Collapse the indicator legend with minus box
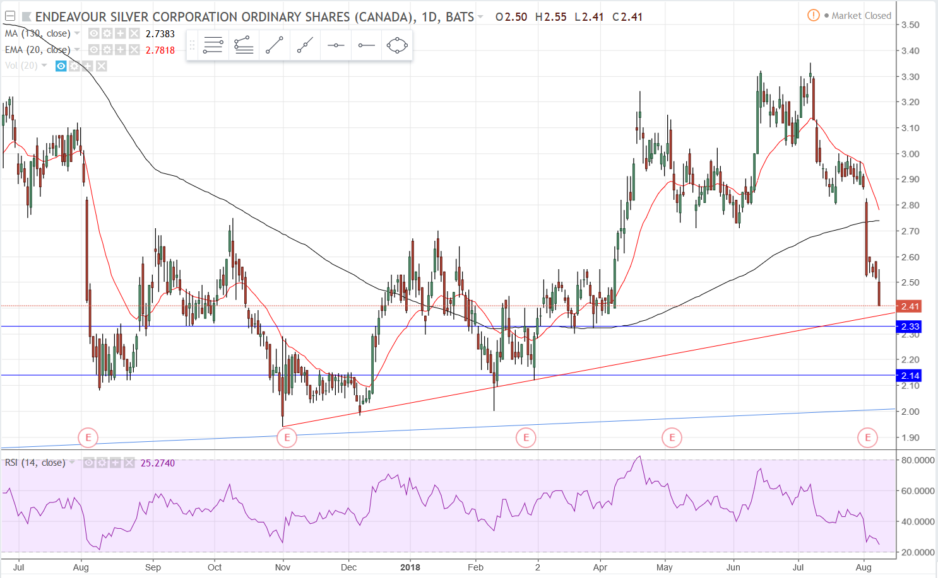 (10, 16)
